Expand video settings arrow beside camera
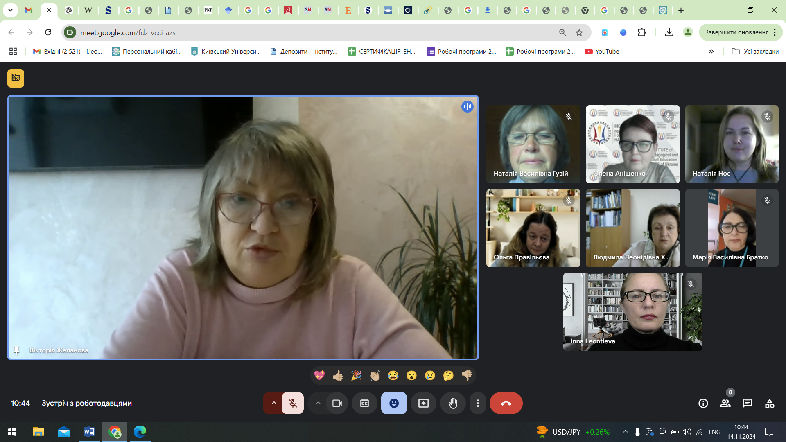The image size is (786, 442). click(x=318, y=404)
